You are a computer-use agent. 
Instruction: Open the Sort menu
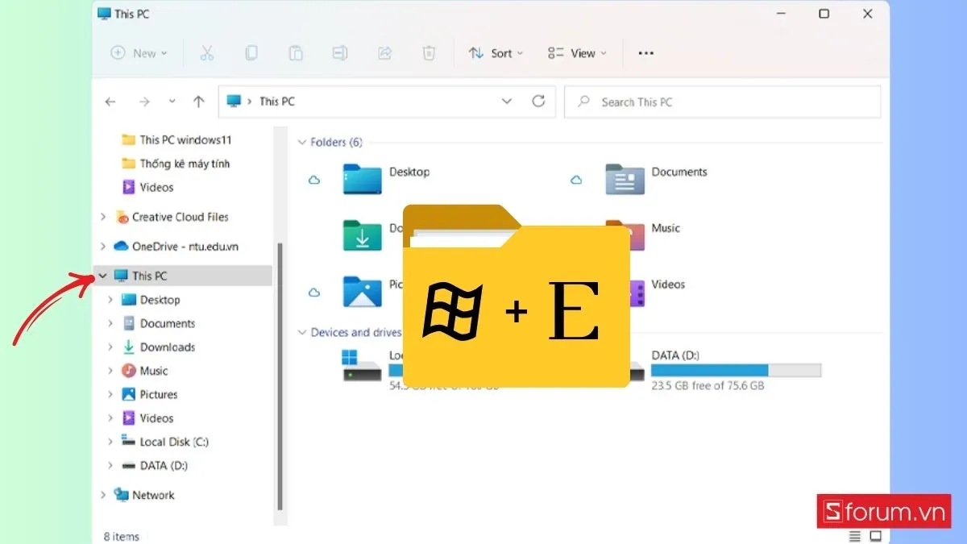click(x=496, y=52)
